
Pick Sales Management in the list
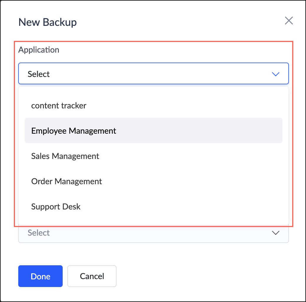click(65, 156)
